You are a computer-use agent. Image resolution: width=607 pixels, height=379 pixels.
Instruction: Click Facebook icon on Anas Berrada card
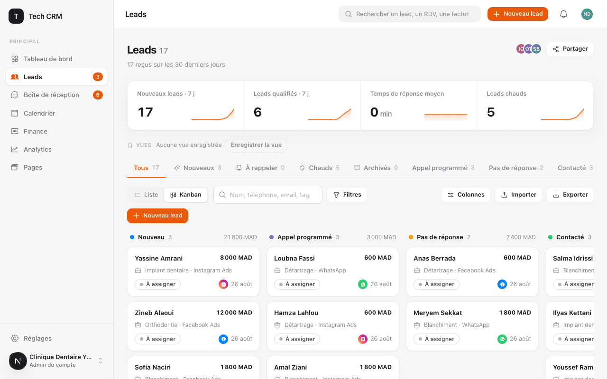(502, 284)
